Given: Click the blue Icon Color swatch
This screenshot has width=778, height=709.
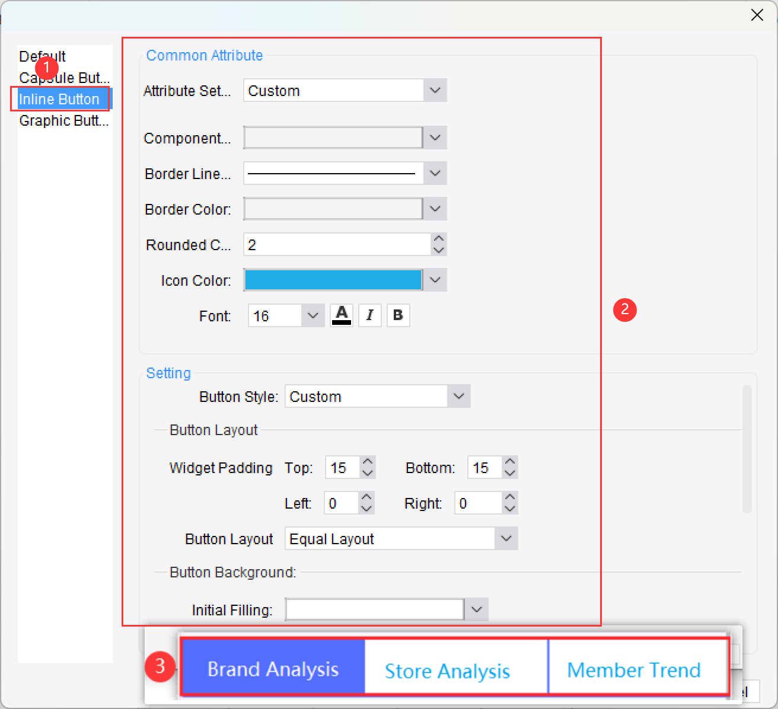Looking at the screenshot, I should (x=333, y=279).
